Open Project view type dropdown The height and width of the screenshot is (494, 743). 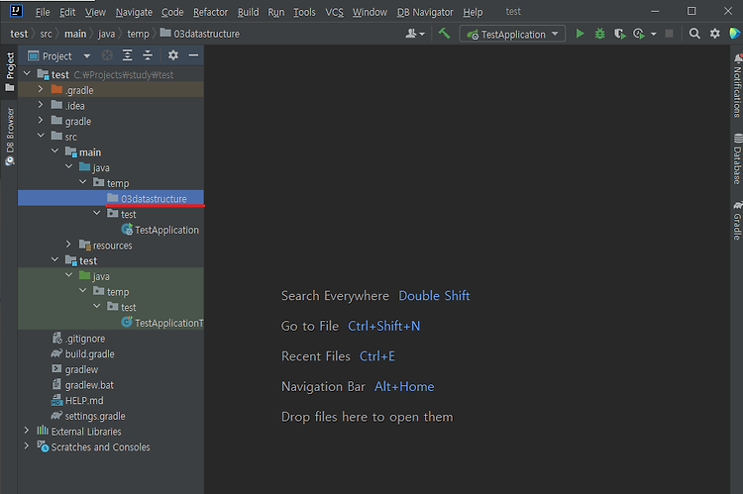(x=87, y=55)
